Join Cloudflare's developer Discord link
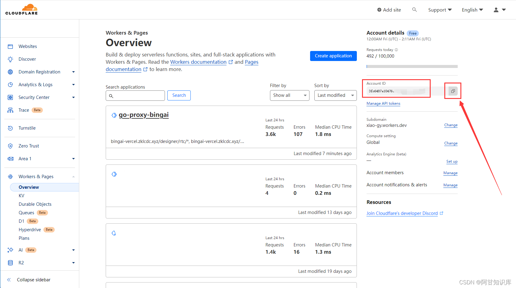This screenshot has height=288, width=516. [402, 213]
